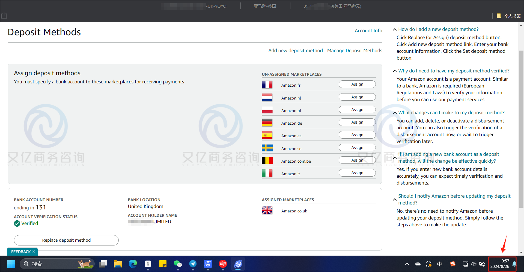The height and width of the screenshot is (272, 524).
Task: Assign deposit method for Amazon.se
Action: tap(357, 148)
